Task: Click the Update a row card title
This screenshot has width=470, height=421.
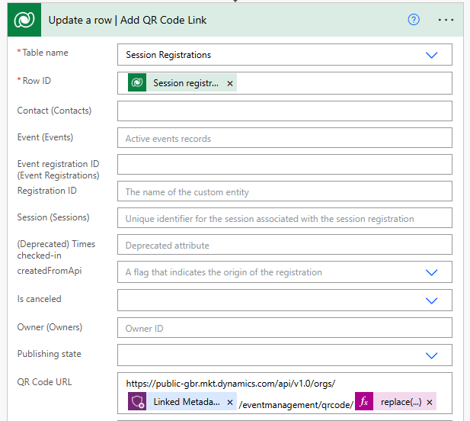Action: click(x=127, y=21)
